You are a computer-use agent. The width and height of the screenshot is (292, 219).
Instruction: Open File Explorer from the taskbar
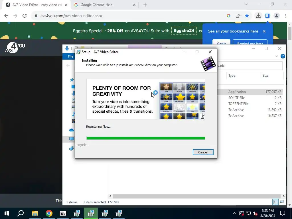point(35,213)
